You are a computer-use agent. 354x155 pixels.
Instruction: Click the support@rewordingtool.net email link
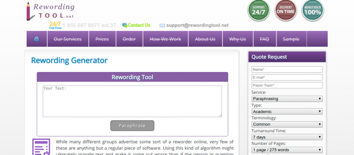point(197,25)
